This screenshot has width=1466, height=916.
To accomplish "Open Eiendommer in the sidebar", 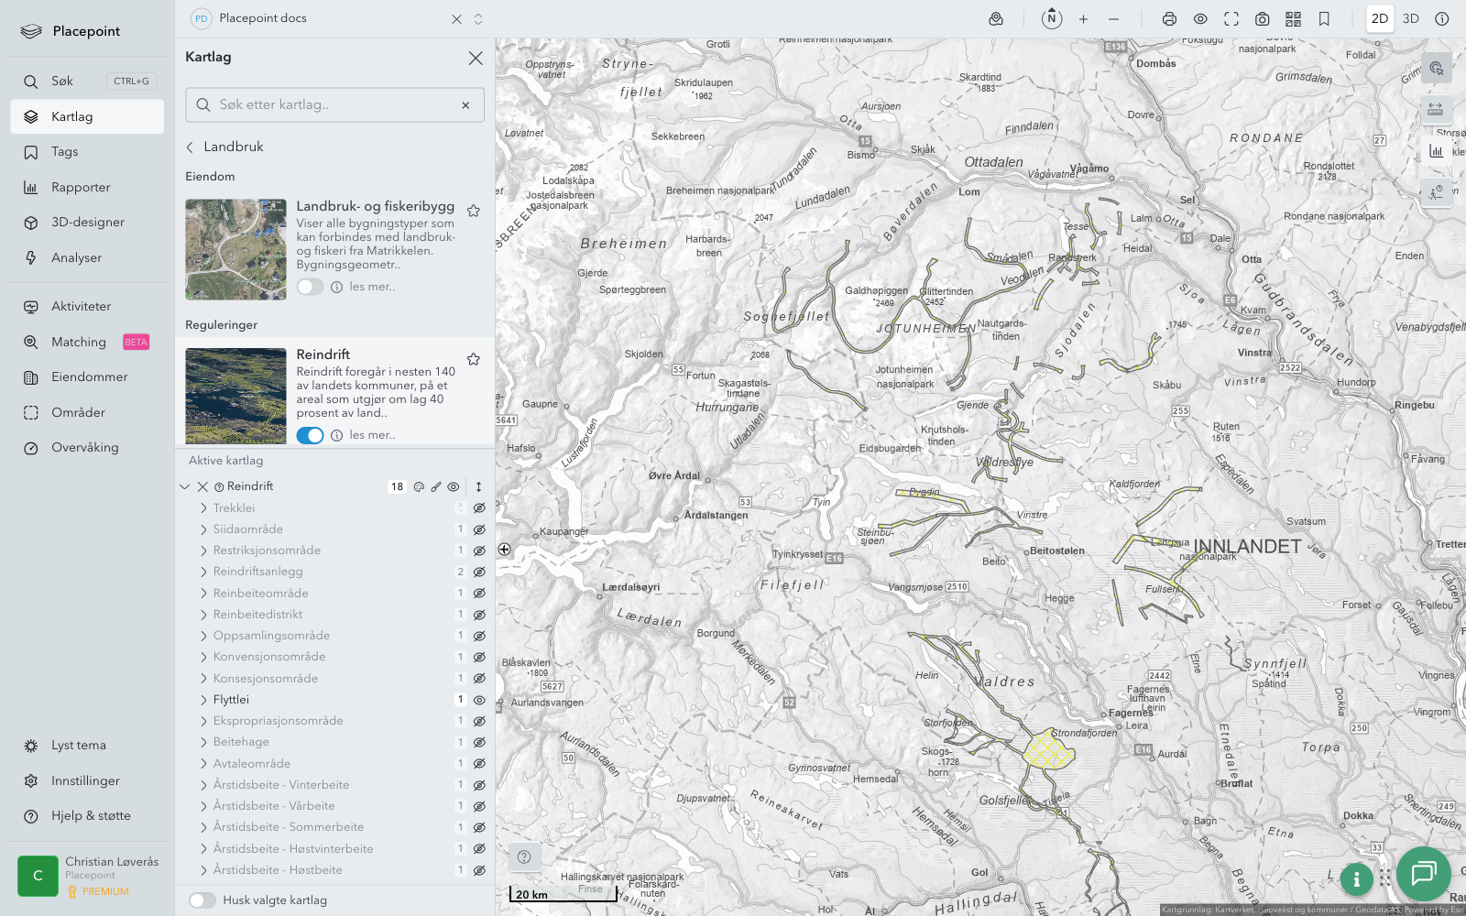I will (89, 377).
